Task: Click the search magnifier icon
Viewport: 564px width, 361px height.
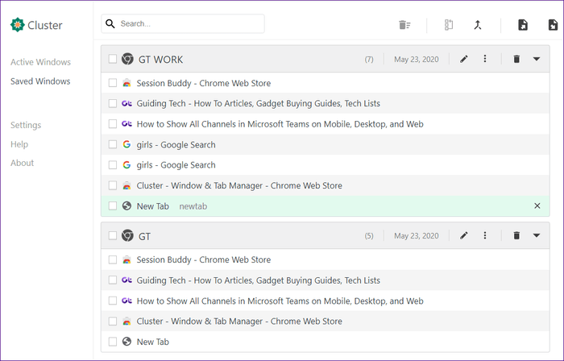Action: pyautogui.click(x=110, y=23)
